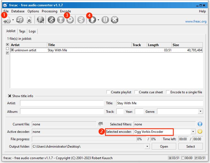This screenshot has height=163, width=210.
Task: Open the Processing menu
Action: point(49,11)
